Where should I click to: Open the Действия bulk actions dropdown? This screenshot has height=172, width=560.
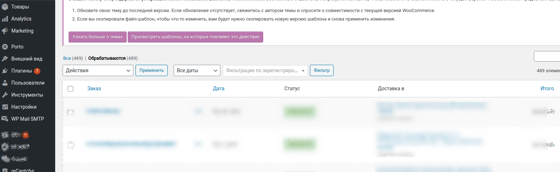point(98,70)
